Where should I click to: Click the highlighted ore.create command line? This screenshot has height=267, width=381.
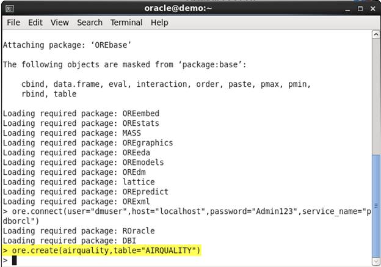101,251
